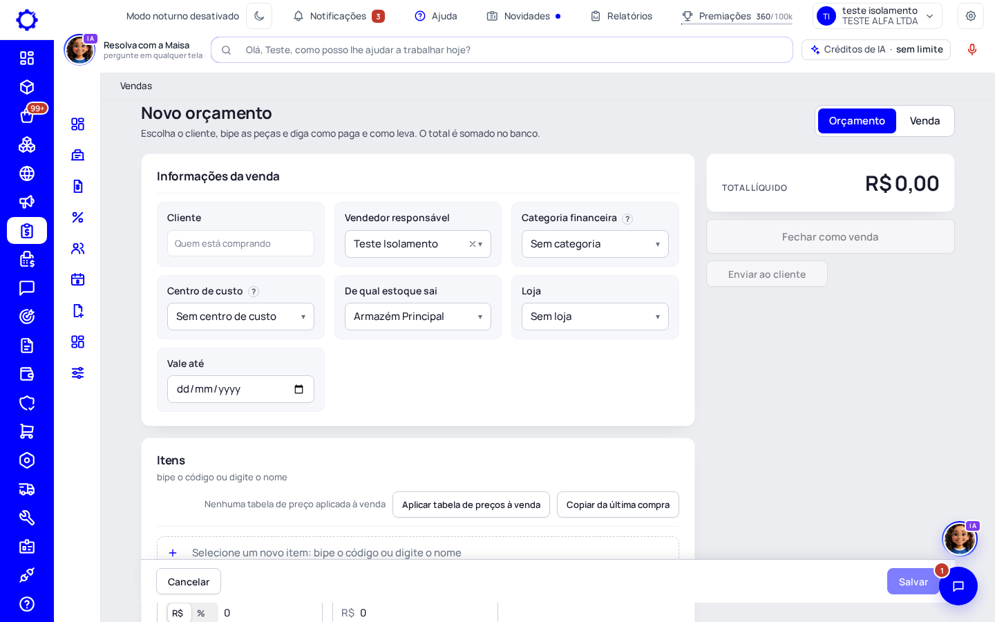The width and height of the screenshot is (995, 622).
Task: Click the Vale até date field
Action: 240,389
